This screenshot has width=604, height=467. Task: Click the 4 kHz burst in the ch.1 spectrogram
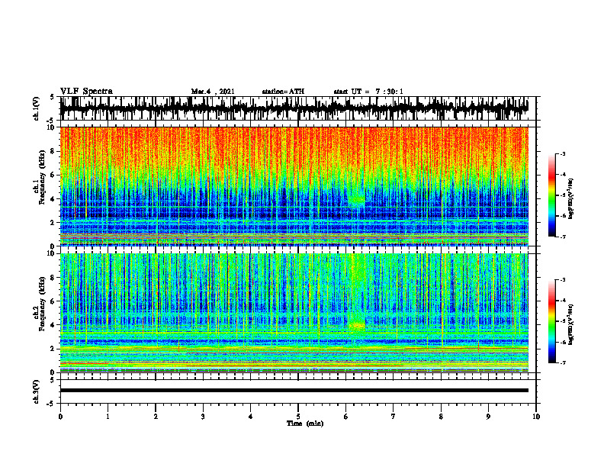click(357, 199)
